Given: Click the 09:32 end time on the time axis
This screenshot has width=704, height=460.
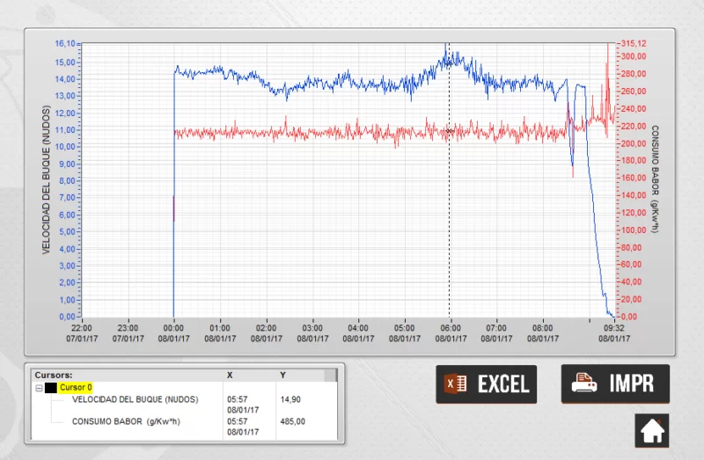Looking at the screenshot, I should (x=613, y=326).
